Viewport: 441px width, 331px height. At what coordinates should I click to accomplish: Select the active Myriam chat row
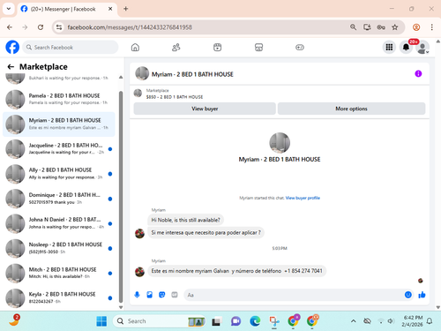pos(59,124)
